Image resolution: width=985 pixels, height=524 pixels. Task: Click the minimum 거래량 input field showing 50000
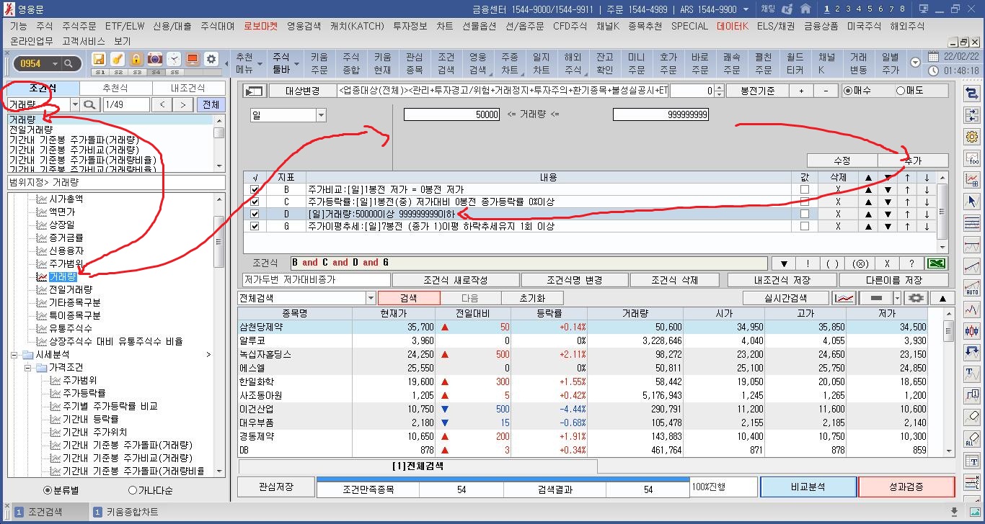click(452, 115)
